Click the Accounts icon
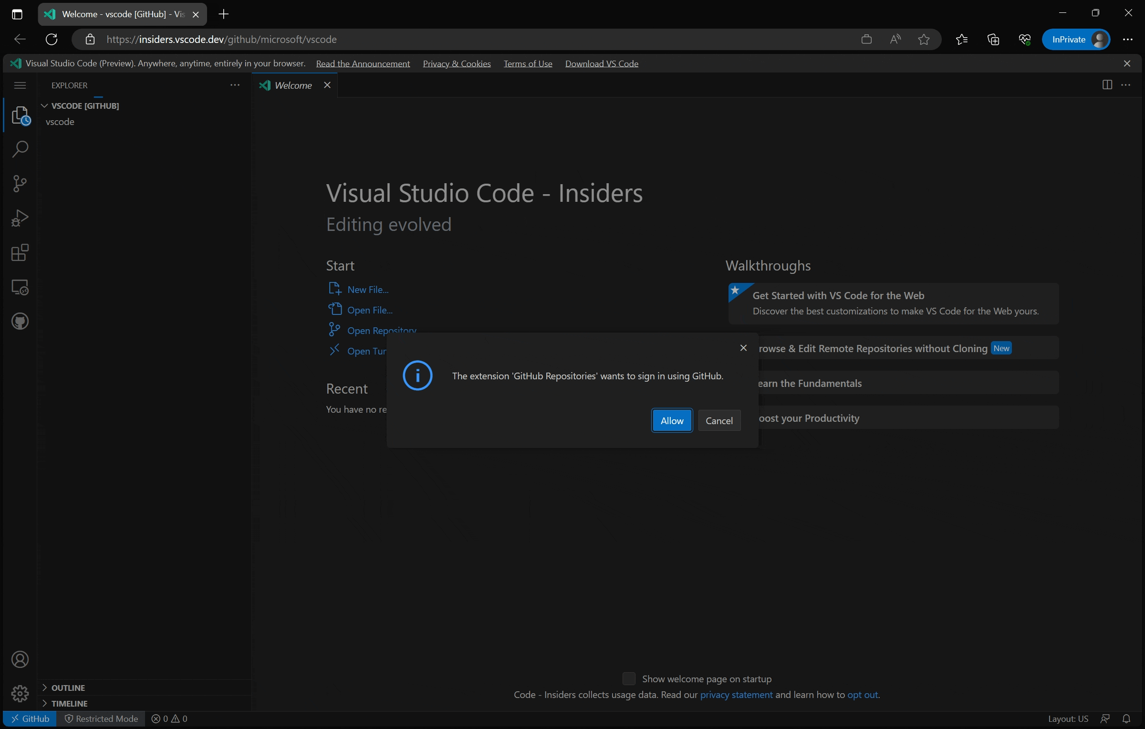 click(x=21, y=659)
